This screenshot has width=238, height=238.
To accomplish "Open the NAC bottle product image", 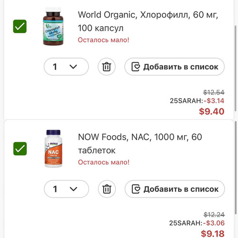I will pos(53,149).
